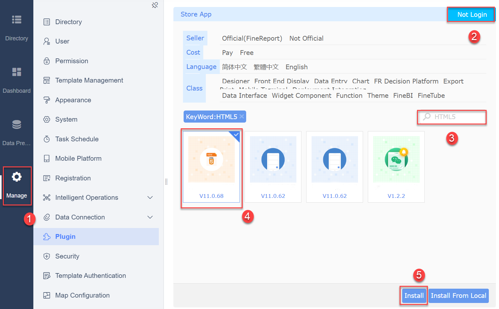Remove the KeyWord:HTML5 filter tag
Screen dimensions: 499x309
click(x=242, y=117)
